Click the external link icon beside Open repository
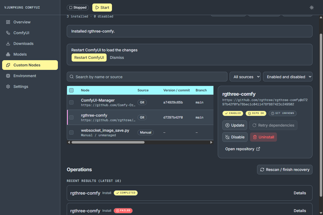 click(x=258, y=149)
